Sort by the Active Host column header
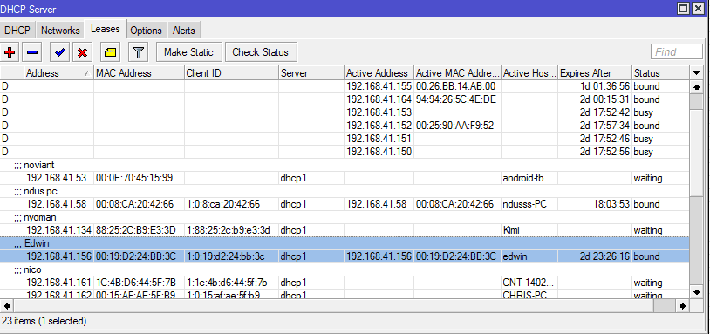This screenshot has width=710, height=334. tap(529, 73)
